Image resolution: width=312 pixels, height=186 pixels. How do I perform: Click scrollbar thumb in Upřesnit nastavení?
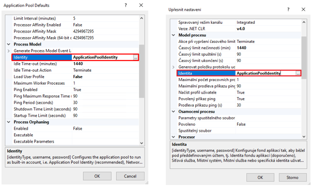[x=304, y=58]
